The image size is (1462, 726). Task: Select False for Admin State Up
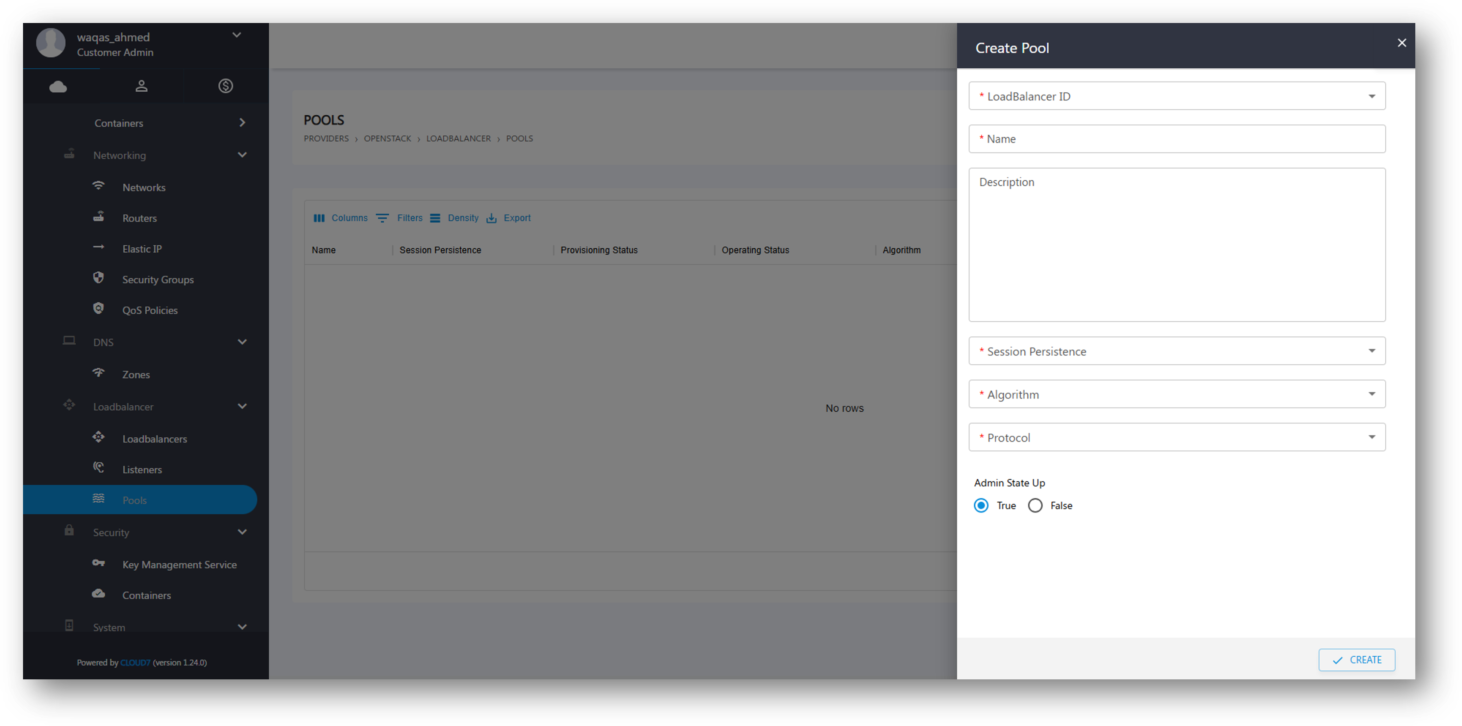pos(1035,505)
